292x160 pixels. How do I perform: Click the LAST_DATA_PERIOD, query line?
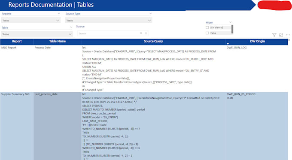(95, 121)
